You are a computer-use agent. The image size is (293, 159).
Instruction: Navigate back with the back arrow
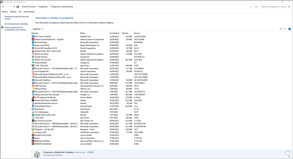pos(3,7)
